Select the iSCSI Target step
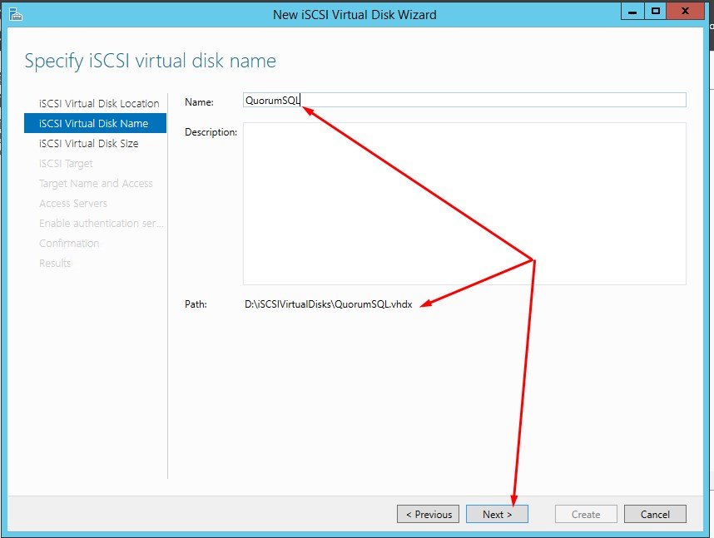 point(66,164)
